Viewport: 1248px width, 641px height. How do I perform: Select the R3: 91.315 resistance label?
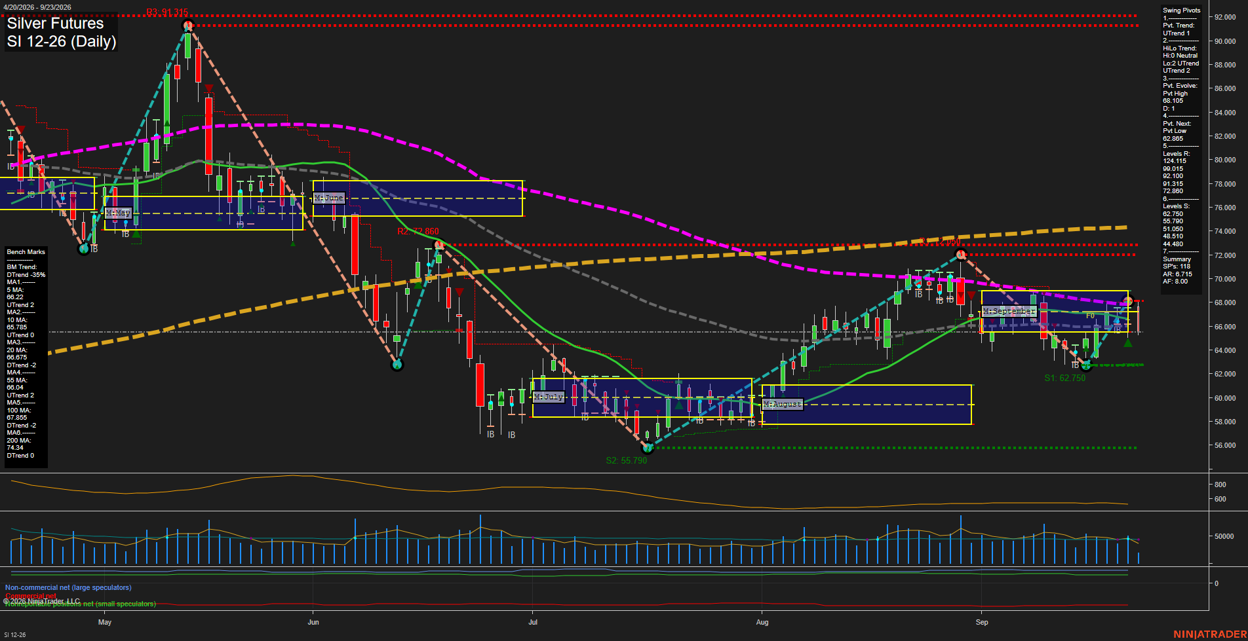pos(167,12)
